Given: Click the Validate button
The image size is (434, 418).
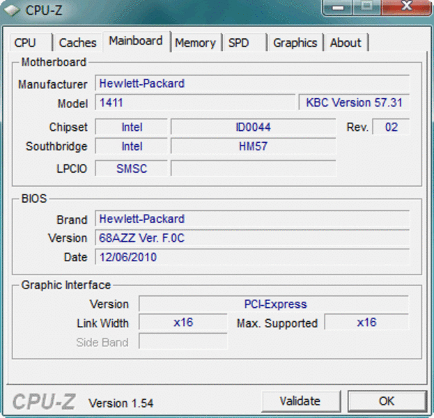Looking at the screenshot, I should pos(300,401).
